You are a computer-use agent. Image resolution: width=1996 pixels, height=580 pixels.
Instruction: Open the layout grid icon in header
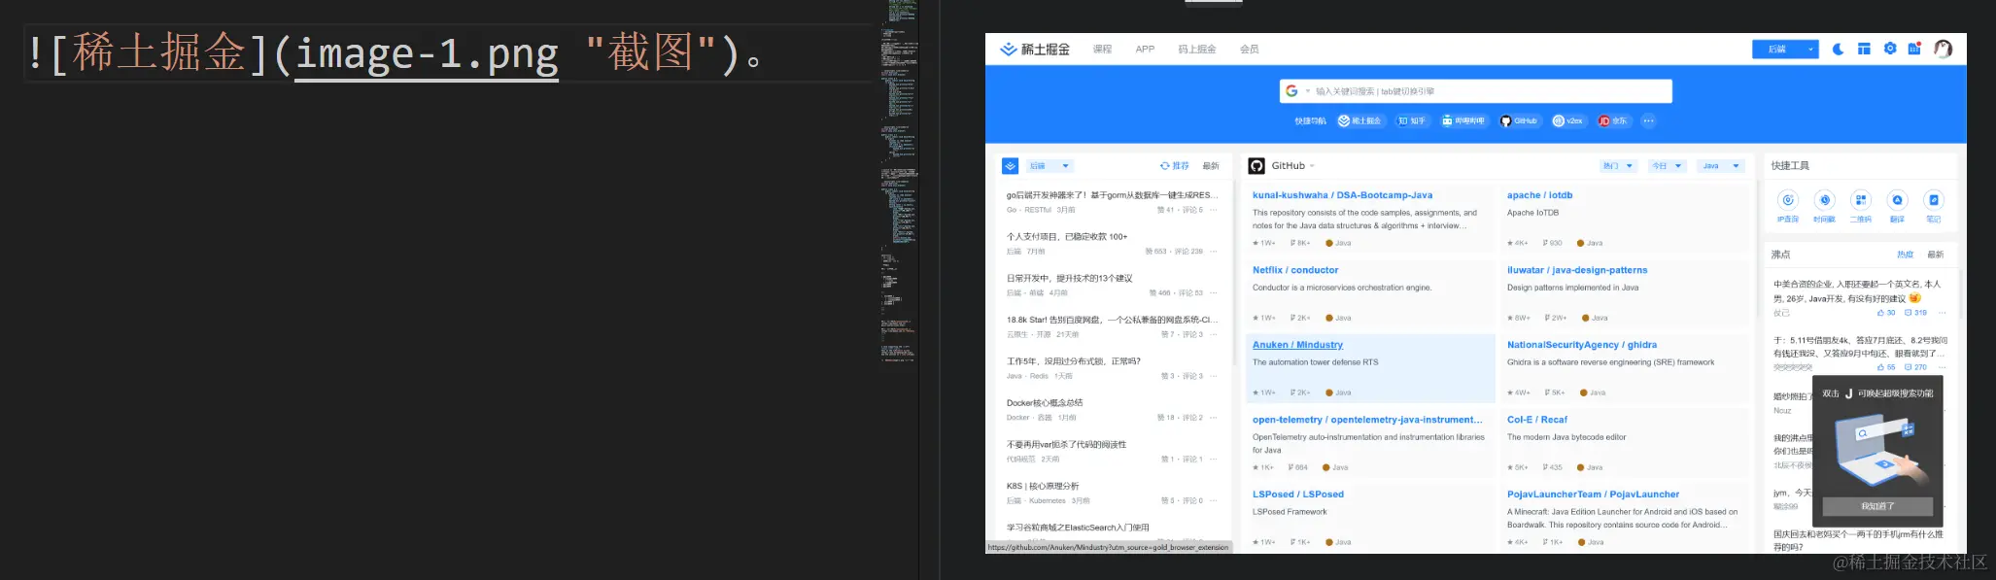pos(1864,50)
